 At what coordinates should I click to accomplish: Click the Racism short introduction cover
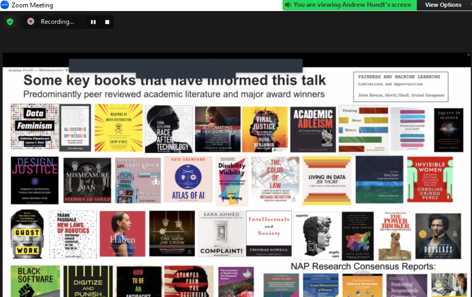coord(379,179)
